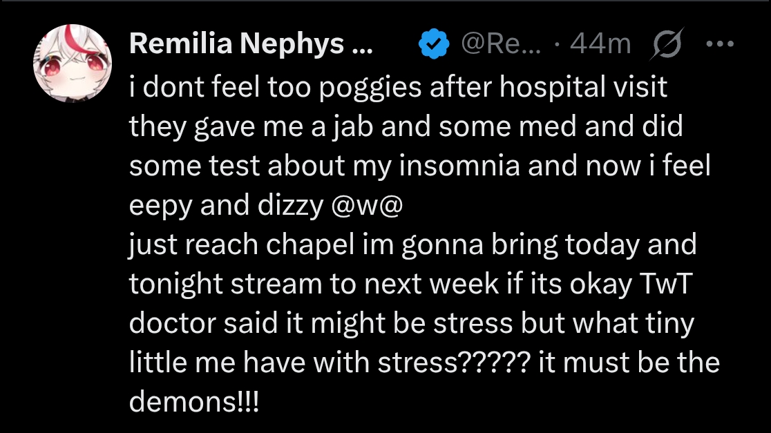Screen dimensions: 771x433
Task: Click the Grok slashed-circle icon
Action: 666,45
